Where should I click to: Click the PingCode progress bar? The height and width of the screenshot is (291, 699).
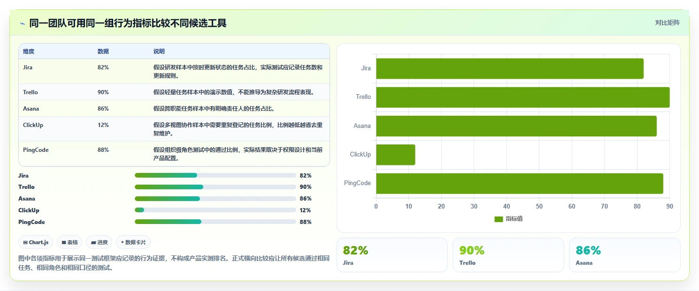(x=215, y=222)
